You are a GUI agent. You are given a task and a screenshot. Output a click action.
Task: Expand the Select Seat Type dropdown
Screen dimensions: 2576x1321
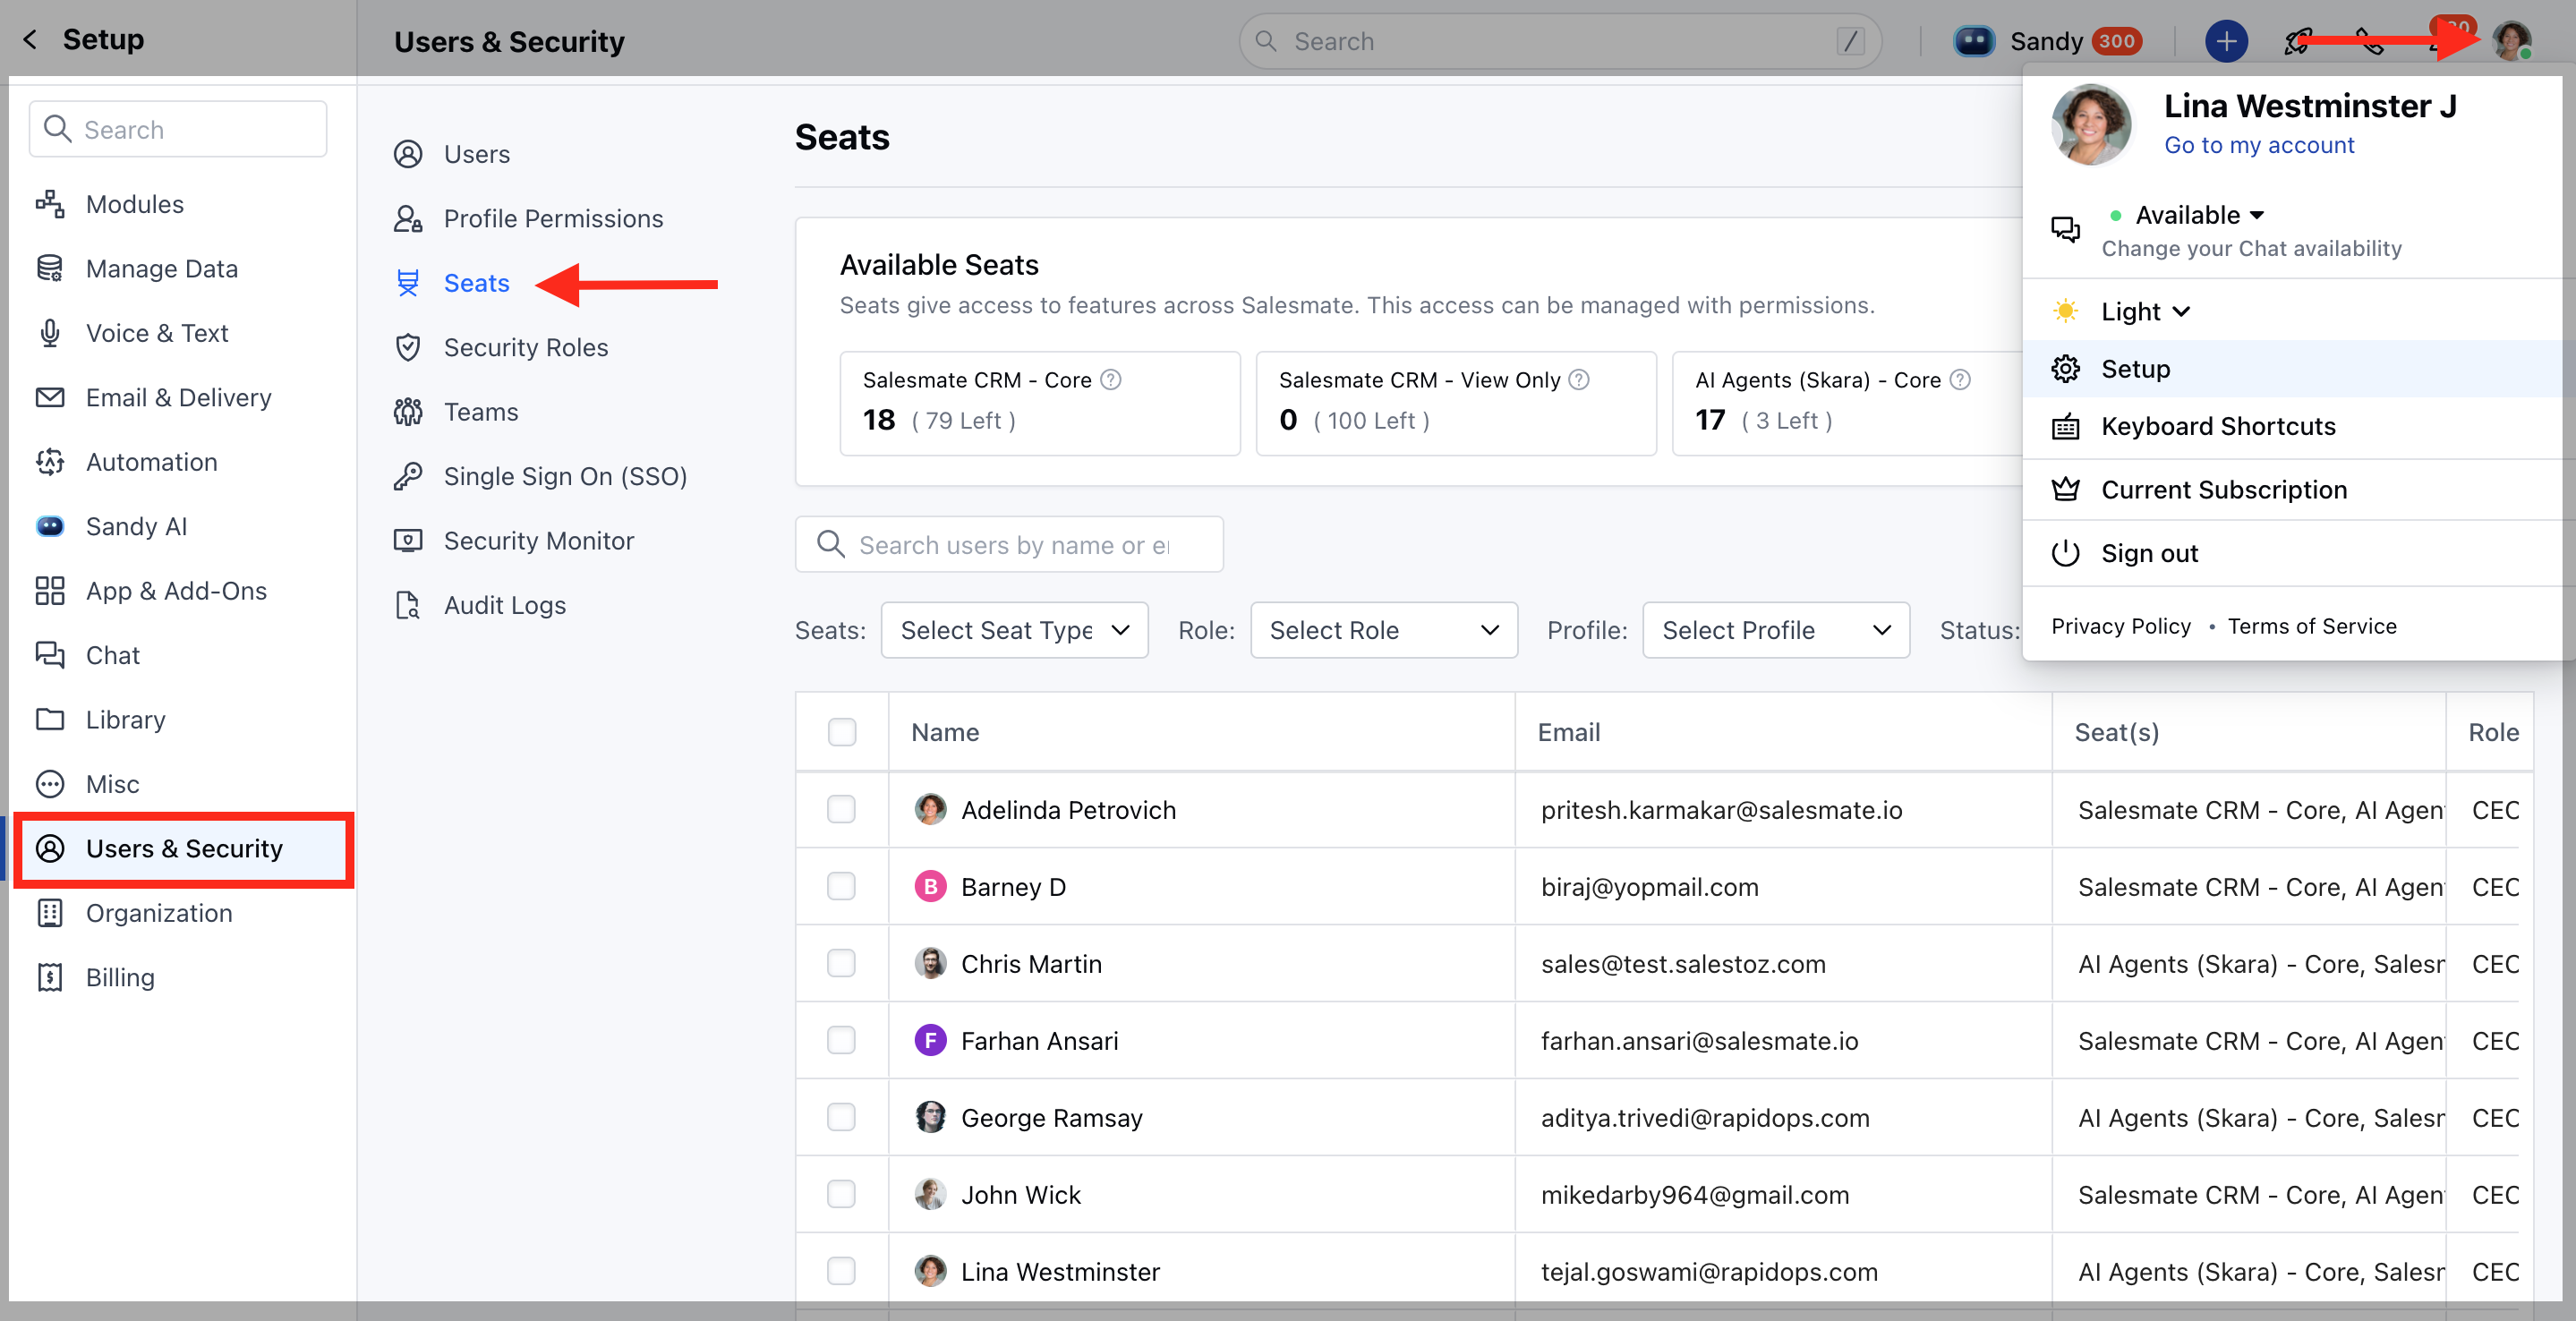[1013, 630]
